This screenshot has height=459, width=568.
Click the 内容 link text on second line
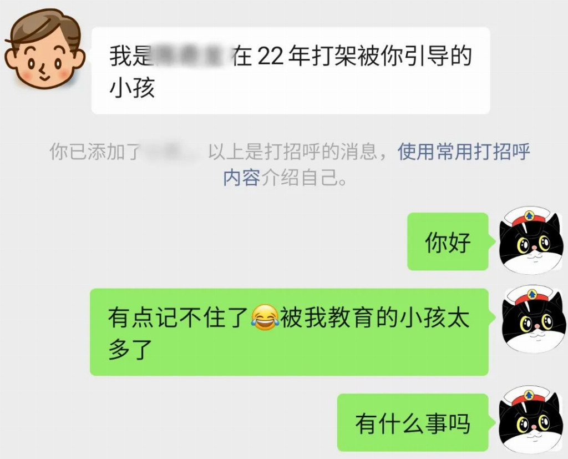(x=242, y=178)
